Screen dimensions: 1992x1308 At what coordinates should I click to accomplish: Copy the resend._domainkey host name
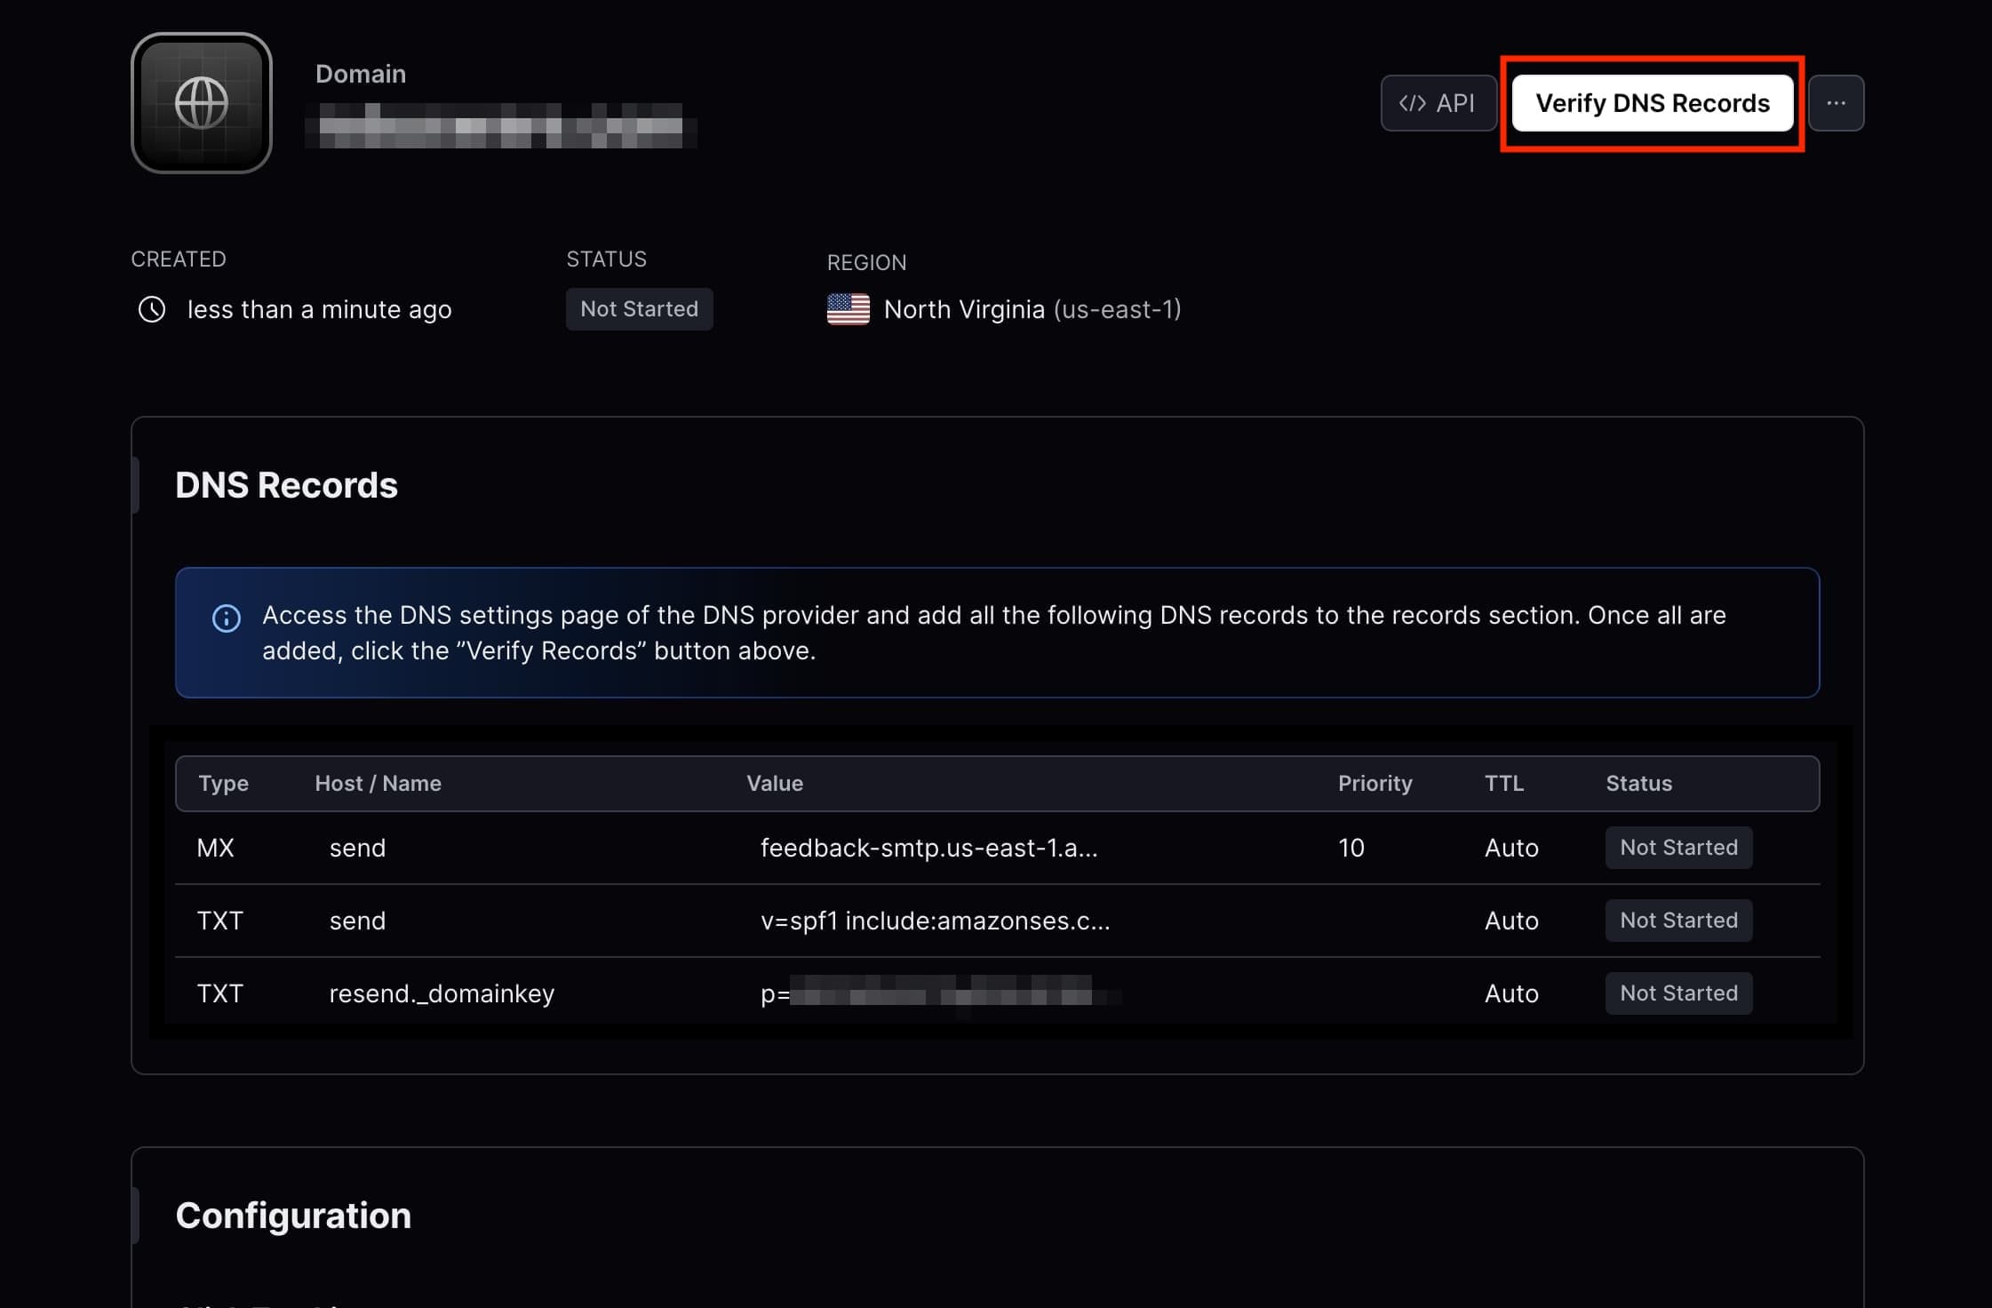pos(442,993)
